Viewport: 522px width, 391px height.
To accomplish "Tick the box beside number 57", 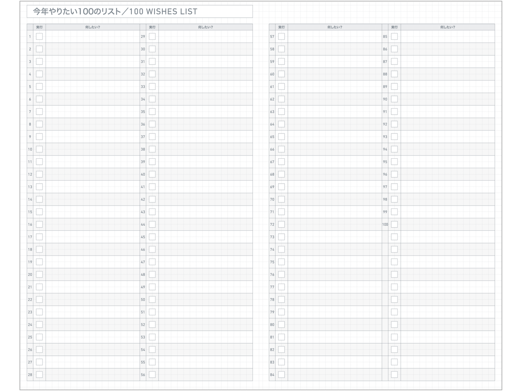I will tap(281, 36).
